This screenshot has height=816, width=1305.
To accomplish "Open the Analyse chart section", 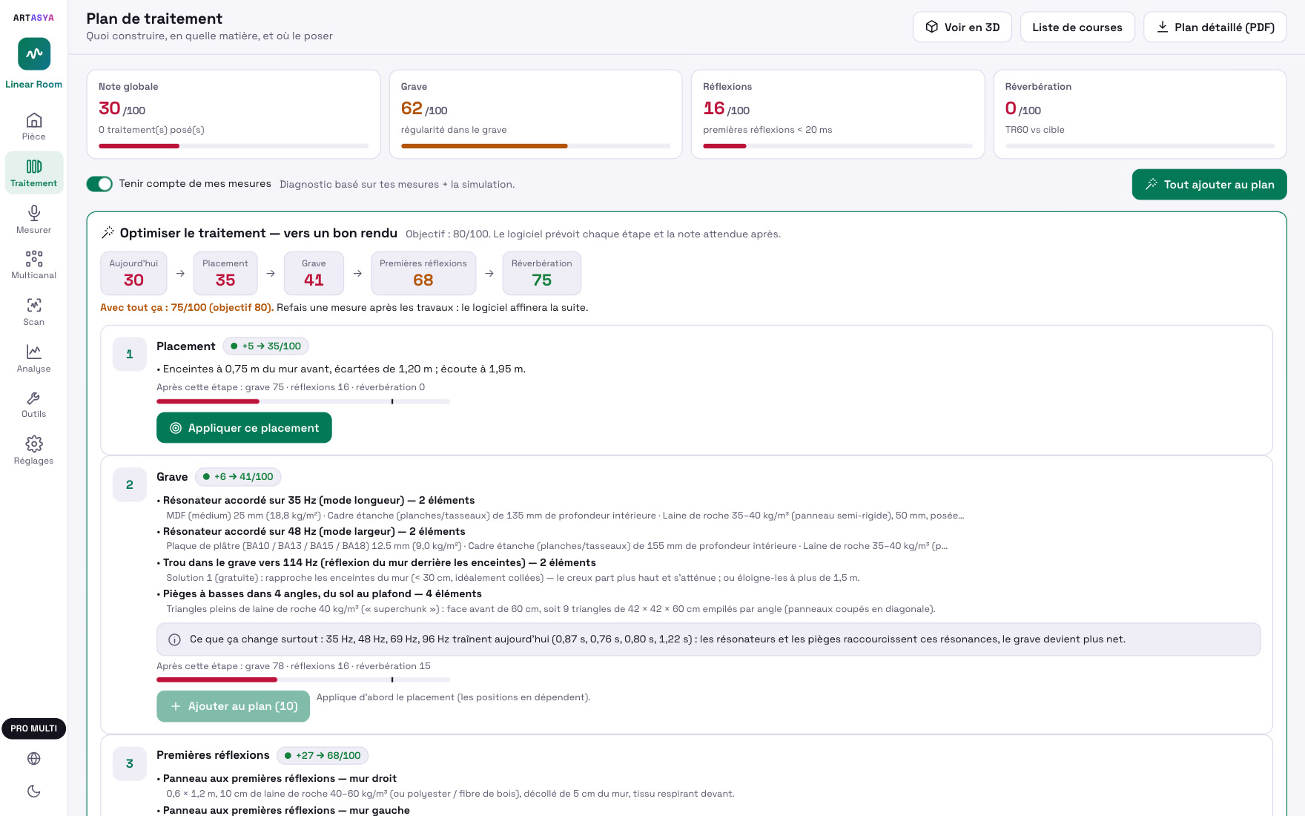I will pos(34,358).
